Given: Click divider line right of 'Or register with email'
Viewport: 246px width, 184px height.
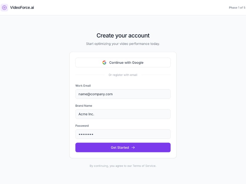Looking at the screenshot, I should pyautogui.click(x=156, y=75).
